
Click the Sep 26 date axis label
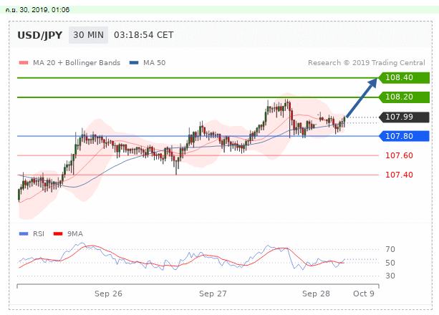click(x=108, y=294)
